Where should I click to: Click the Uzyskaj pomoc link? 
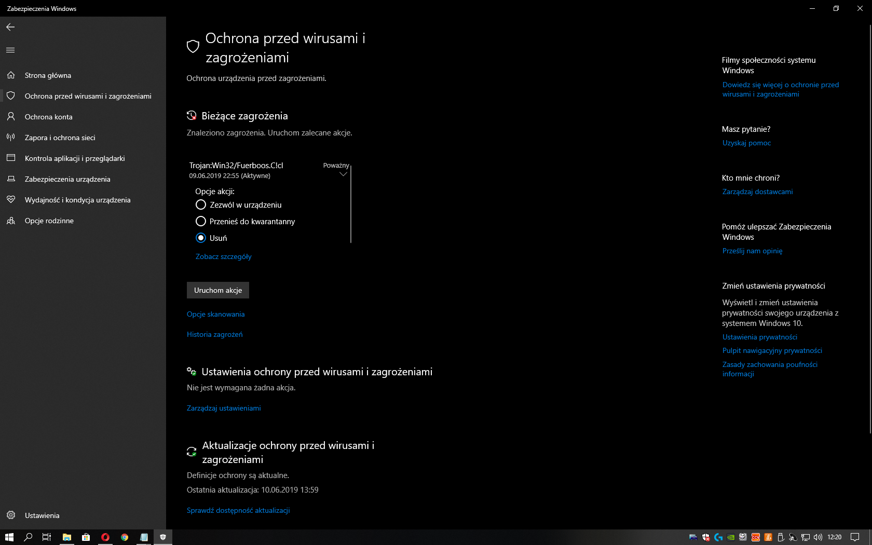pos(747,143)
